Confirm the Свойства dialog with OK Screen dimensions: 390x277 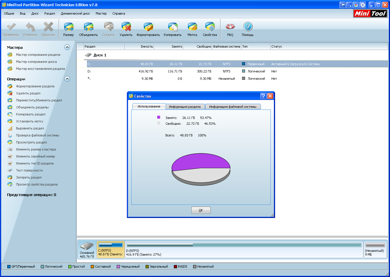coord(201,210)
